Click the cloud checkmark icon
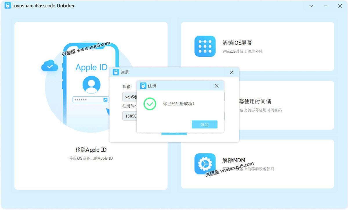This screenshot has width=348, height=210. 50,66
